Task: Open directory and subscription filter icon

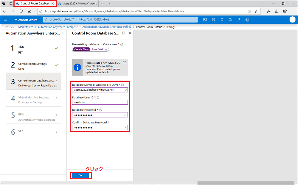Action: click(213, 20)
